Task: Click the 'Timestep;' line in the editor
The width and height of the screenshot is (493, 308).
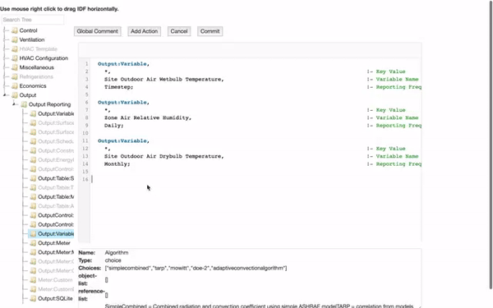Action: 118,87
